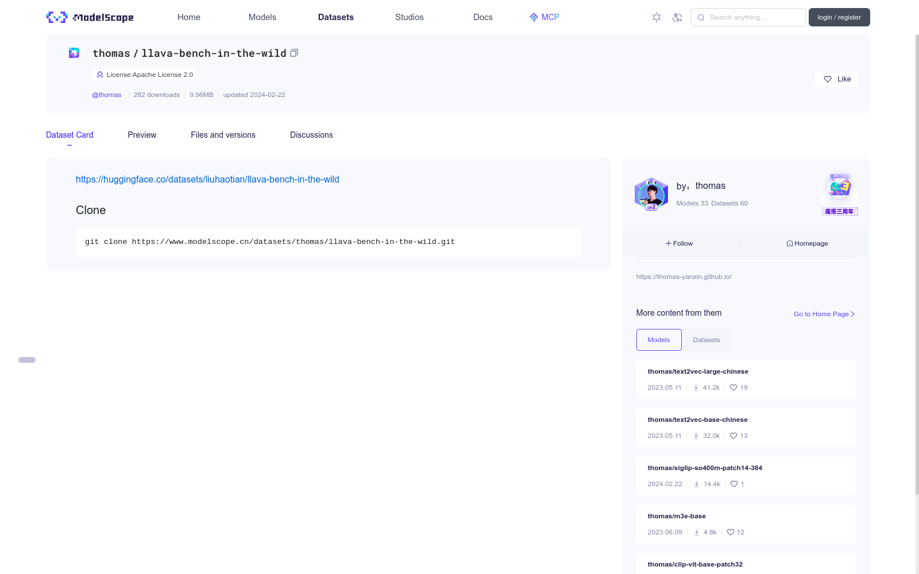Open the MCP page
Image resolution: width=919 pixels, height=574 pixels.
(545, 17)
